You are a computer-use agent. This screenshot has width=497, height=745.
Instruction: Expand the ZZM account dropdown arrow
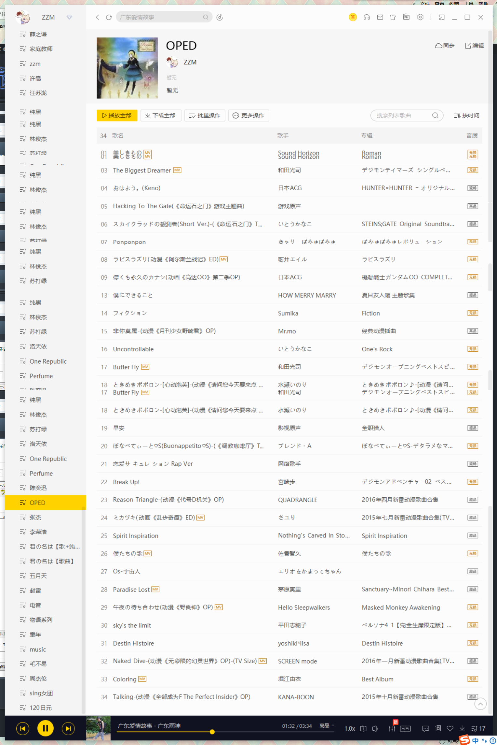(x=69, y=17)
